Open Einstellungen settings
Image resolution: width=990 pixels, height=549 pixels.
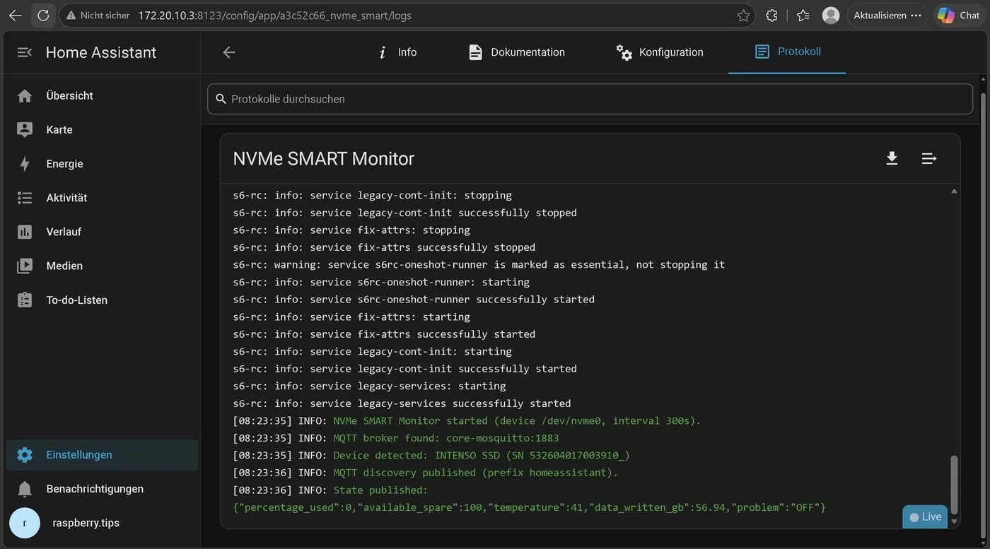[x=100, y=455]
